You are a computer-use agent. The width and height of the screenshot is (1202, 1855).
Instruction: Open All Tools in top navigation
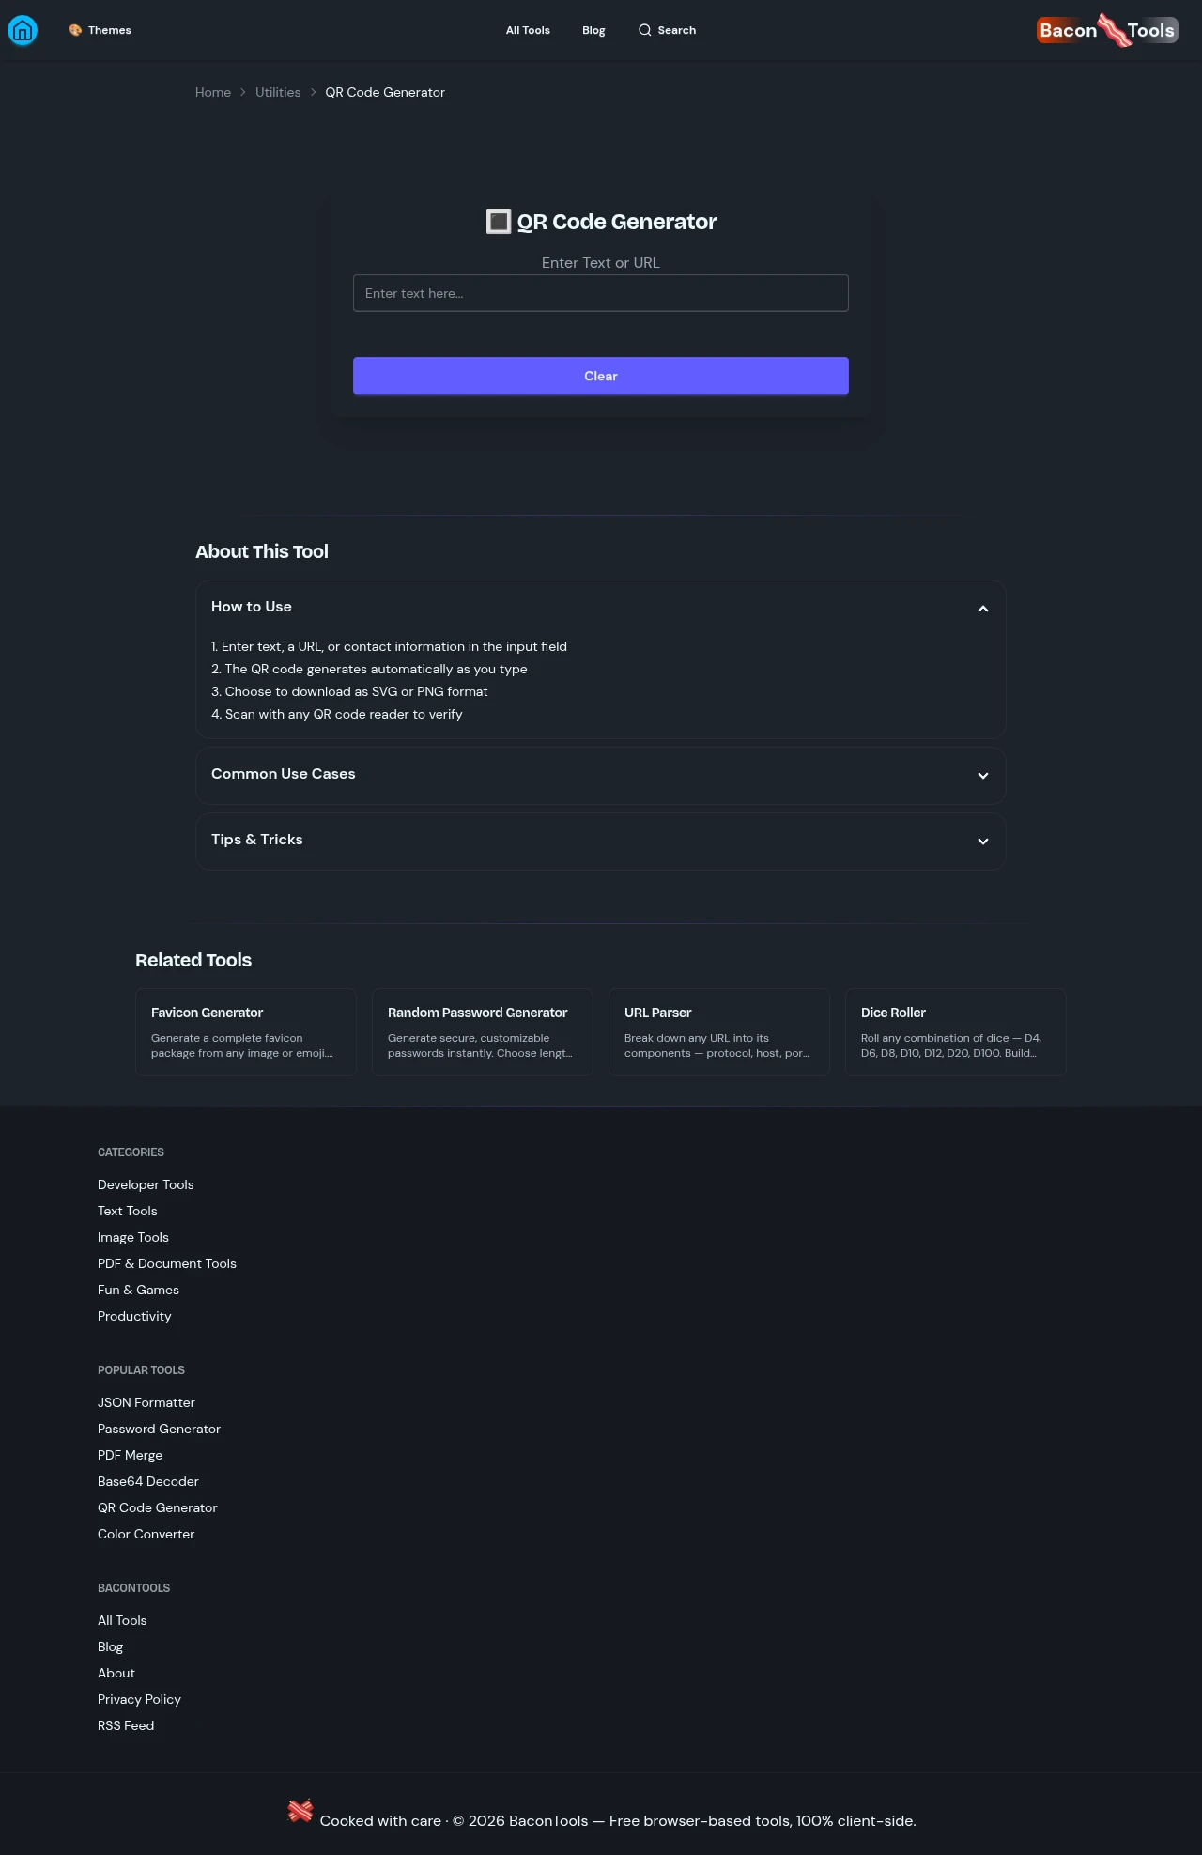coord(528,30)
